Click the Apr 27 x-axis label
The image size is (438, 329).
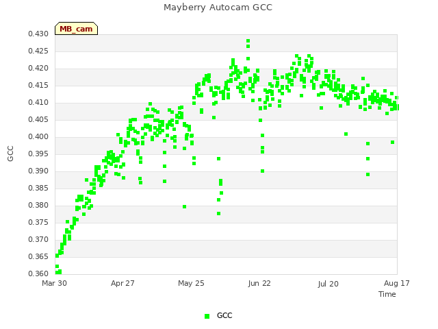(123, 283)
